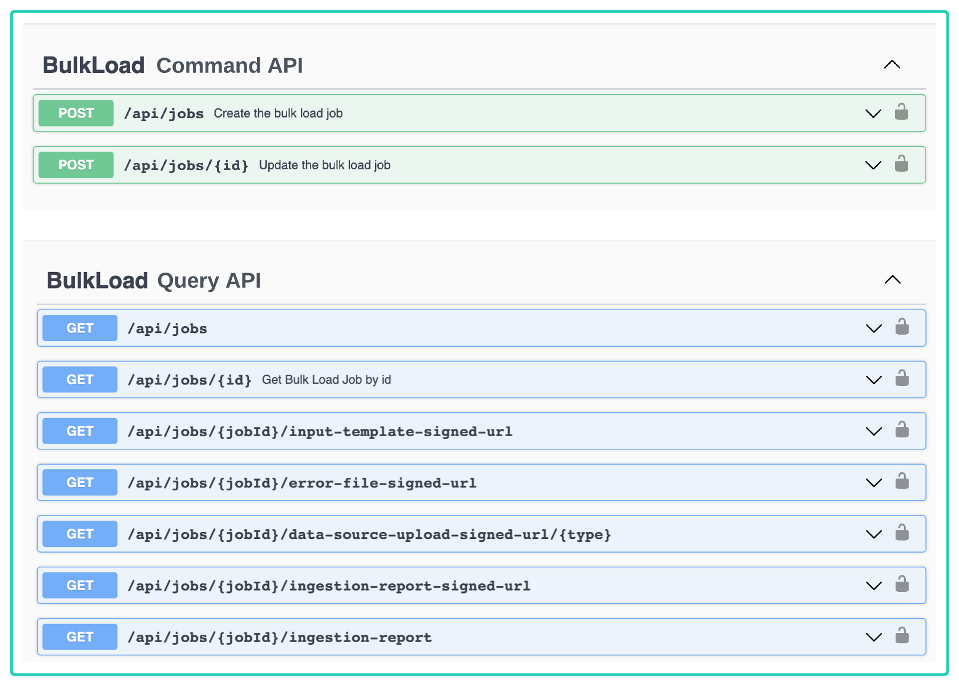
Task: Expand the Create the bulk load job chevron
Action: (873, 113)
